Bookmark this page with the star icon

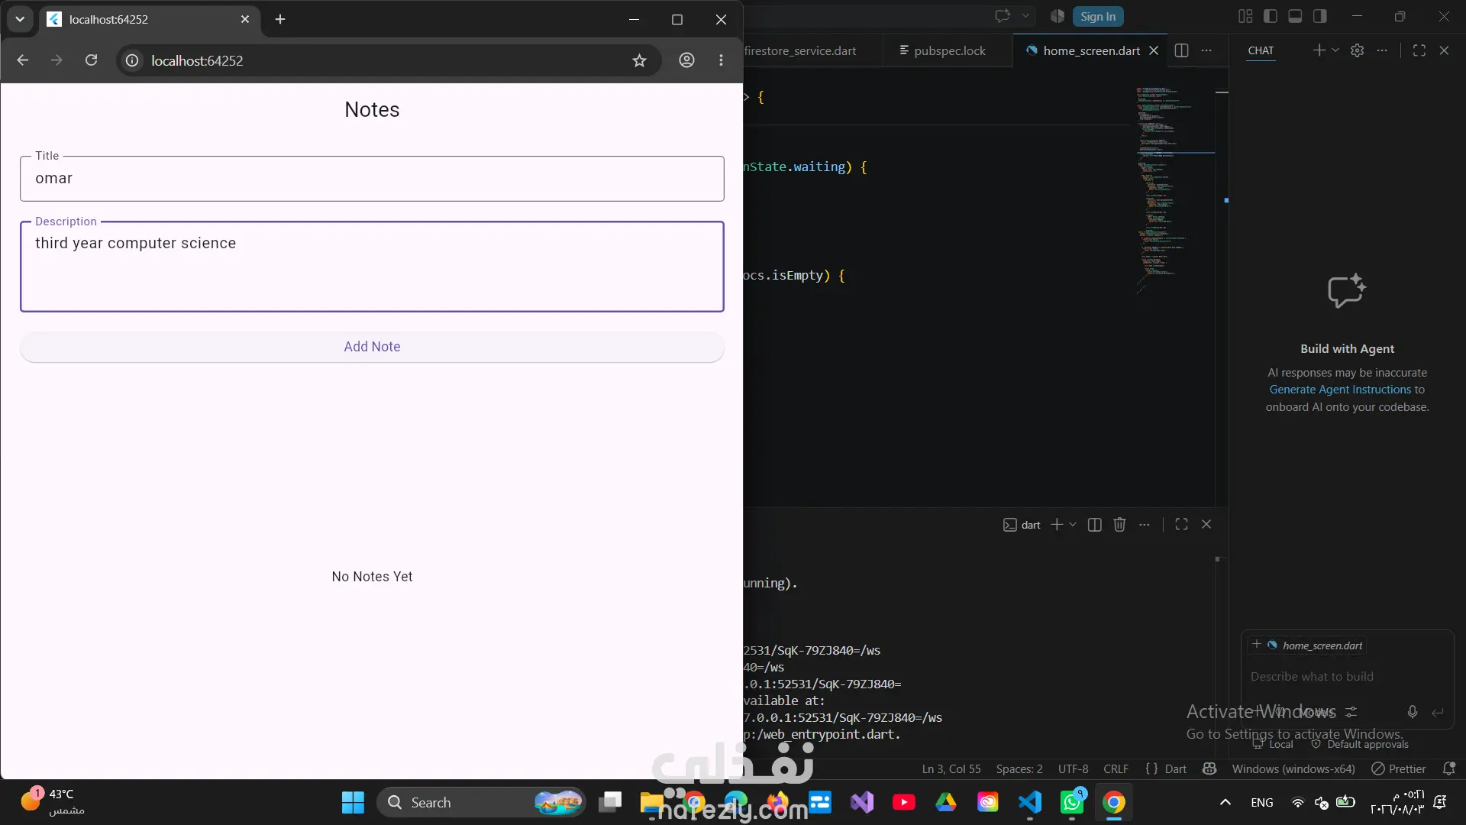pyautogui.click(x=639, y=60)
